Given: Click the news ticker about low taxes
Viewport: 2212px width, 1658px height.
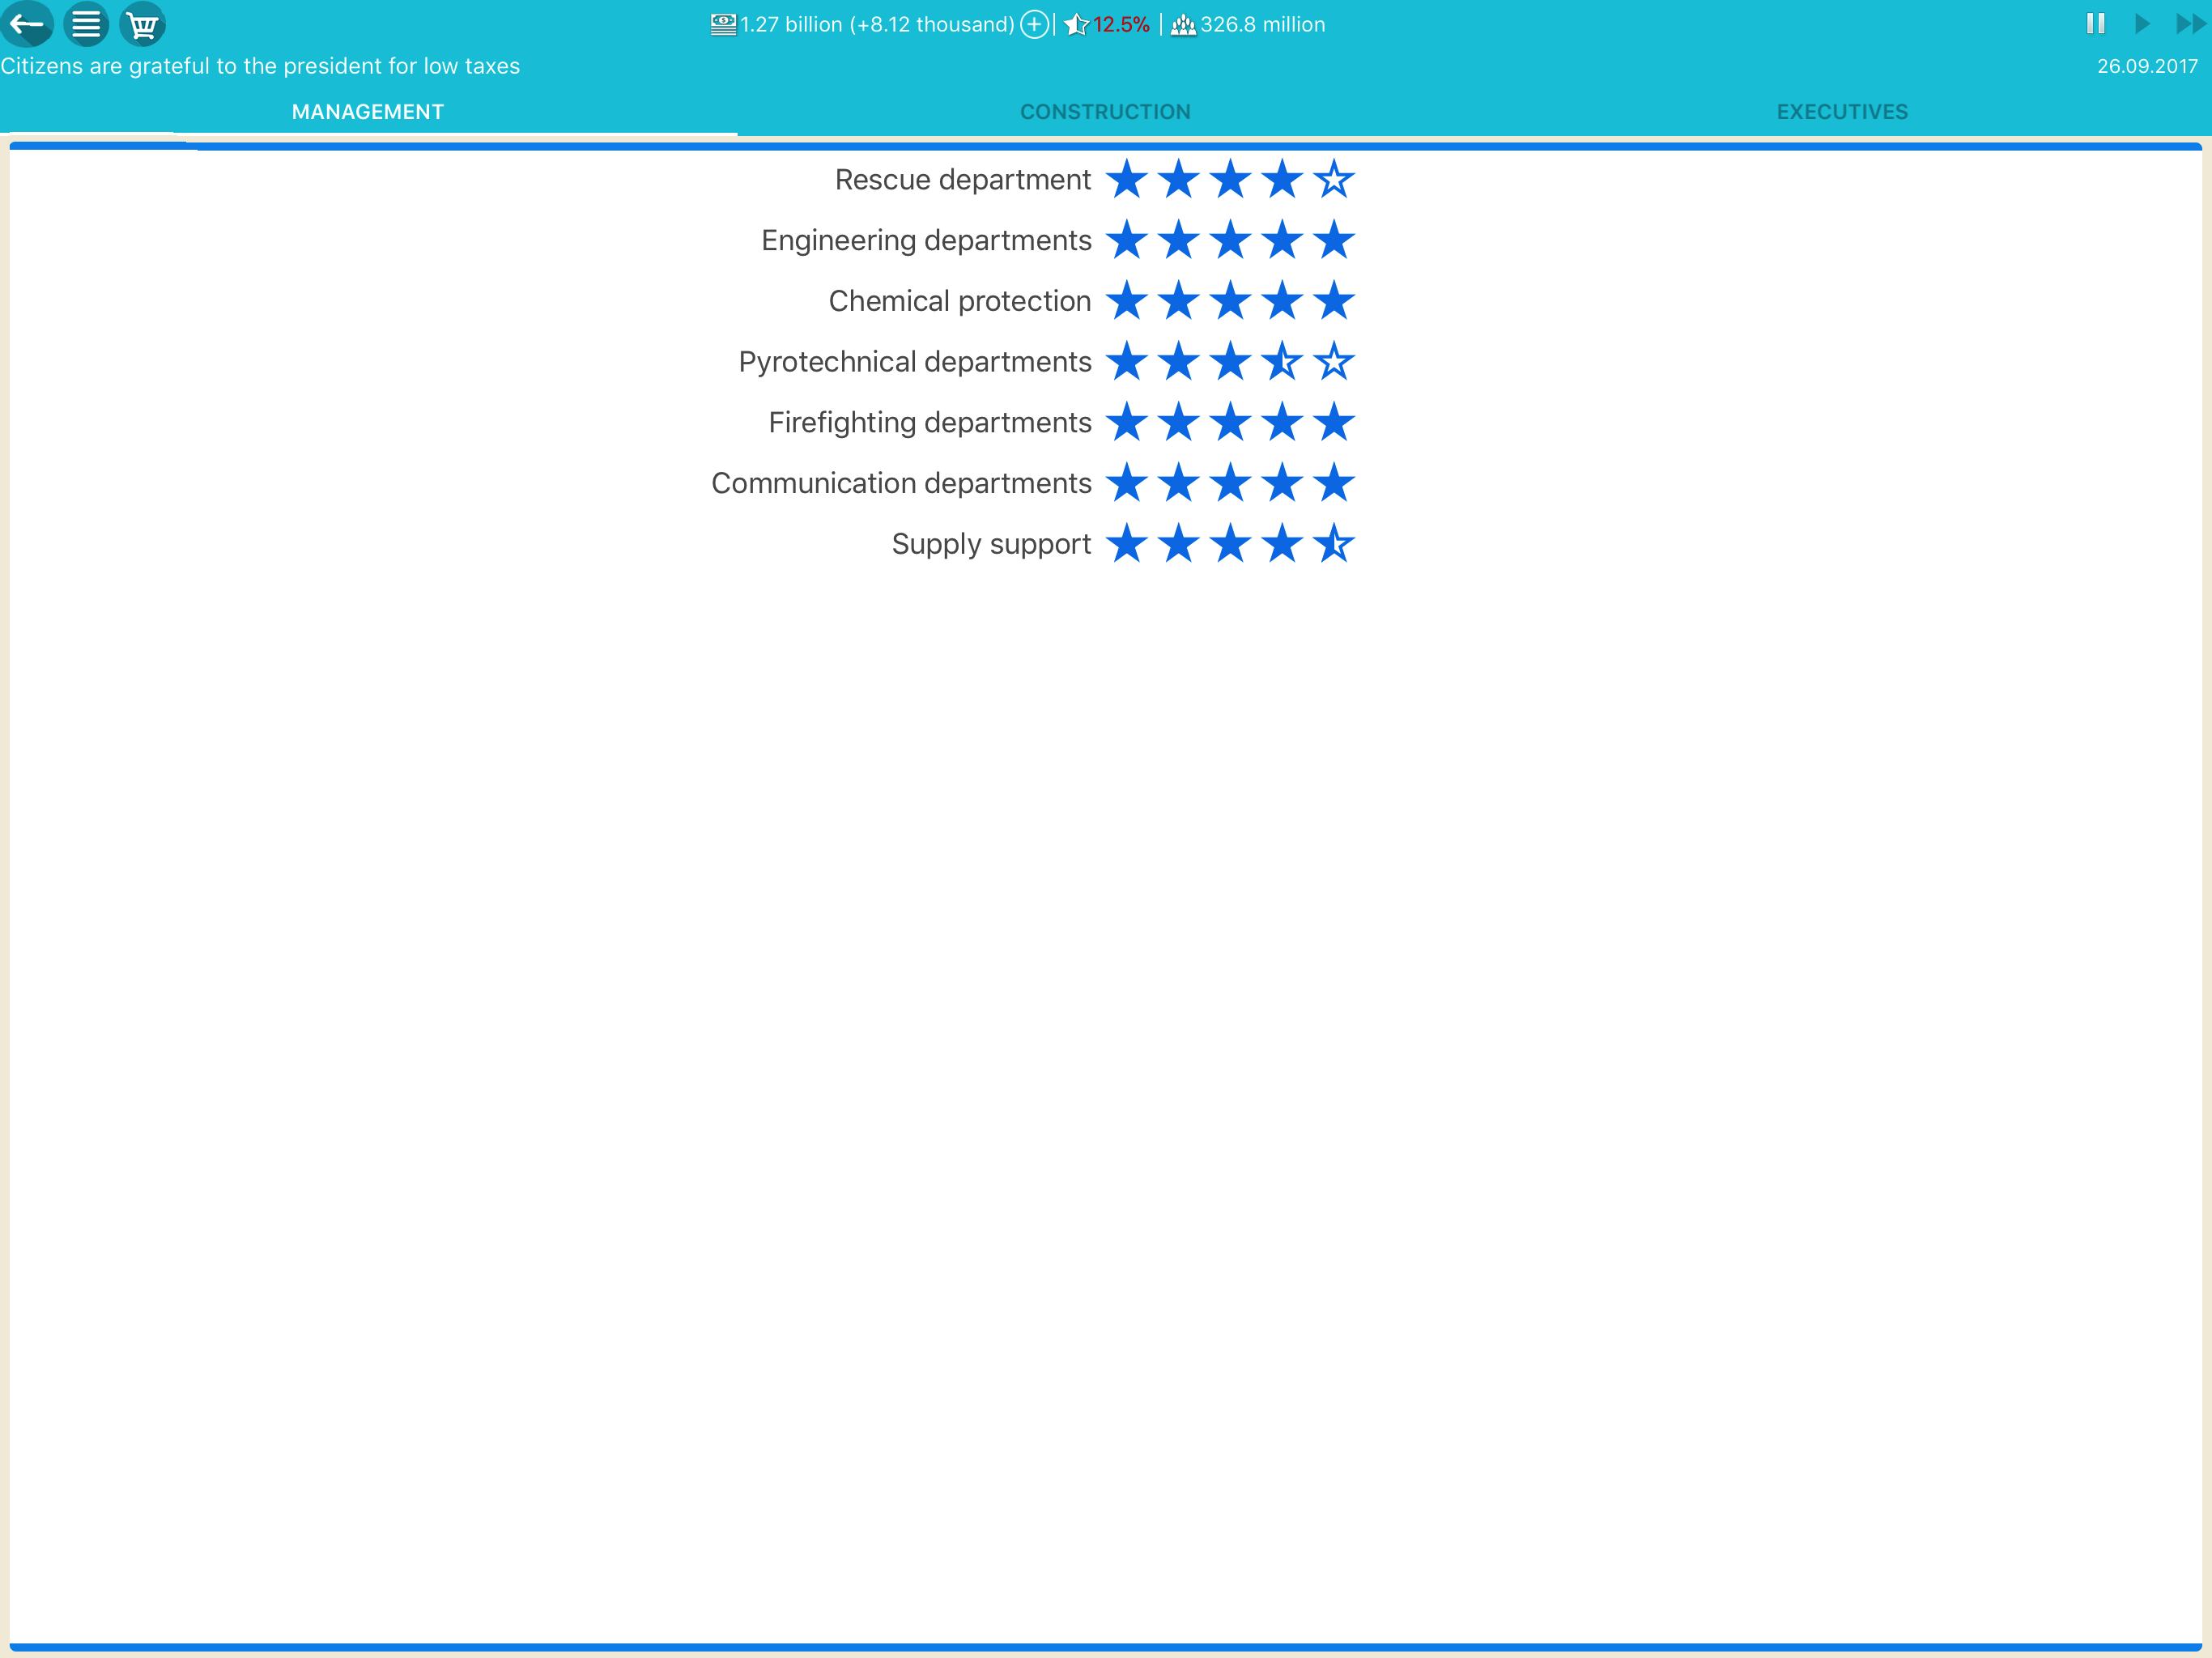Looking at the screenshot, I should pos(260,66).
